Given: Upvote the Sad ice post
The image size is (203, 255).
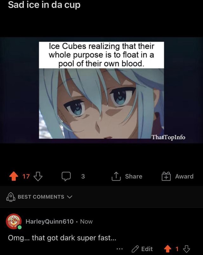Looking at the screenshot, I should click(14, 176).
